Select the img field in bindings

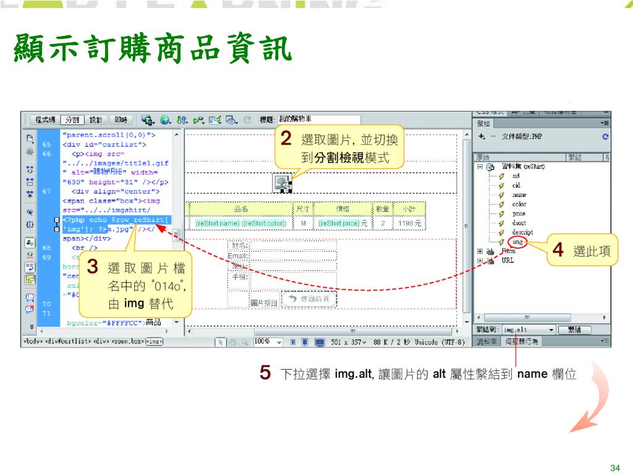click(x=517, y=242)
